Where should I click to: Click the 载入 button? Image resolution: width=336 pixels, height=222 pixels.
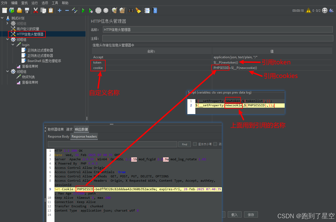coord(234,215)
